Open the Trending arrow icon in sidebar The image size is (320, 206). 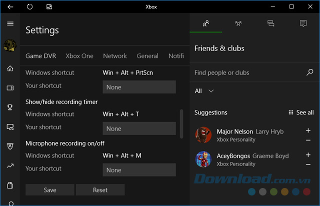click(10, 165)
